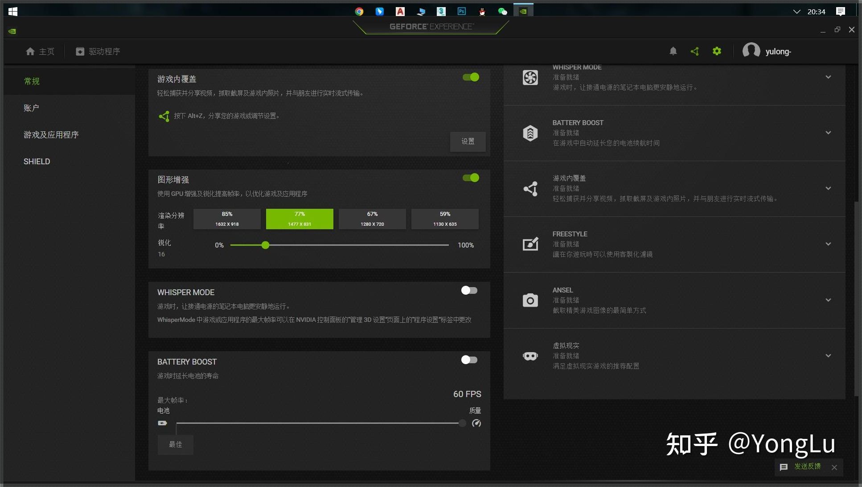Screen dimensions: 862x487
Task: Open 3ds Max from the taskbar
Action: [441, 12]
